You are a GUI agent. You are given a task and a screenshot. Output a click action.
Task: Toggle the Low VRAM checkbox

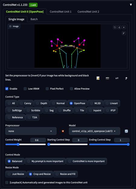tap(25, 89)
